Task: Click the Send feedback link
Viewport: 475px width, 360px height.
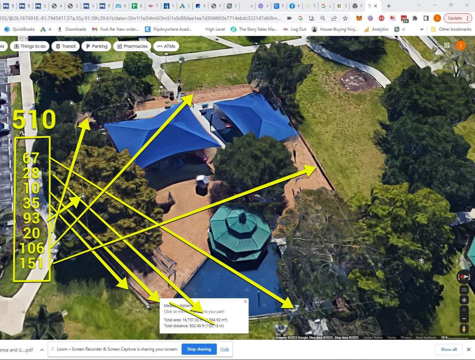Action: point(426,338)
